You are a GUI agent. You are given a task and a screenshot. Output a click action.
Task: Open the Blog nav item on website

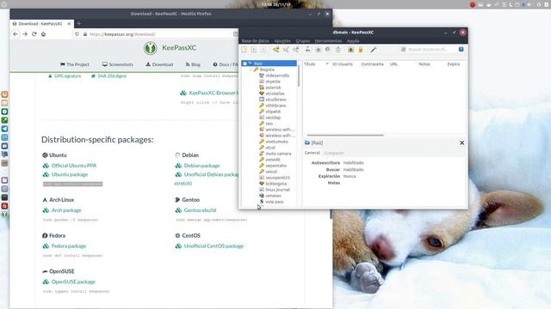coord(193,64)
